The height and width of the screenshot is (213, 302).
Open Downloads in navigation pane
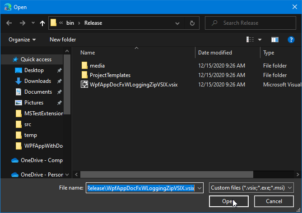tap(37, 81)
